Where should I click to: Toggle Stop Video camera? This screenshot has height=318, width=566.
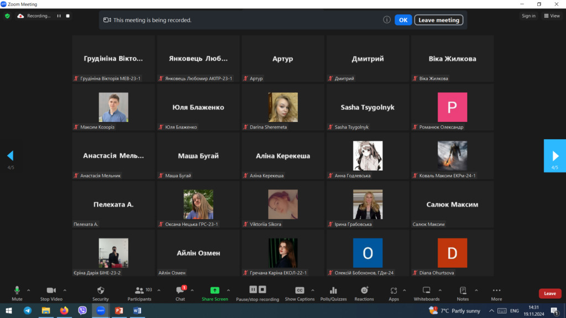point(51,290)
